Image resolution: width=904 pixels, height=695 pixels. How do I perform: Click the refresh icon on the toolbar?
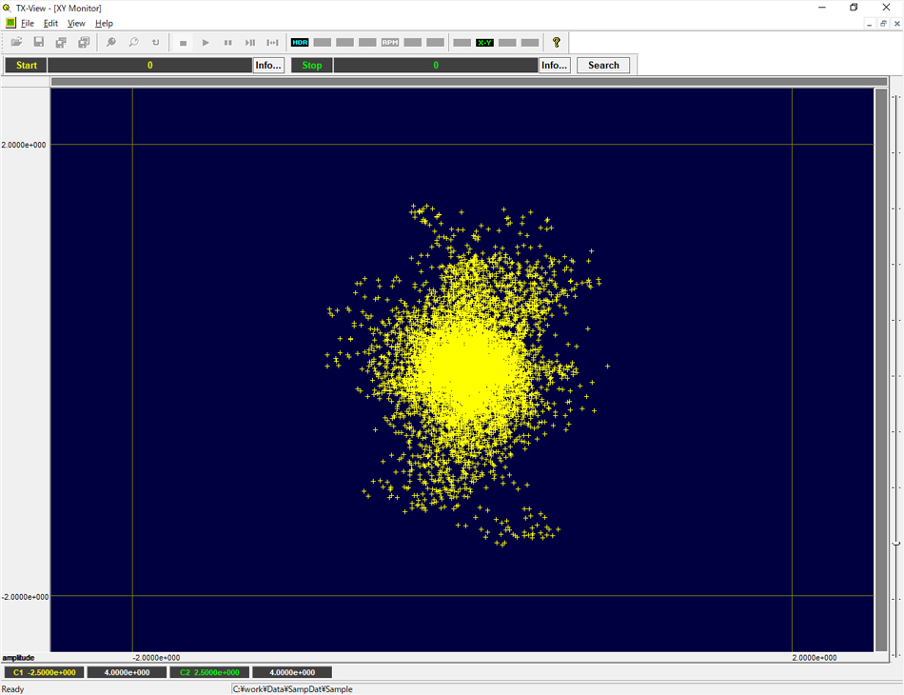[x=155, y=42]
